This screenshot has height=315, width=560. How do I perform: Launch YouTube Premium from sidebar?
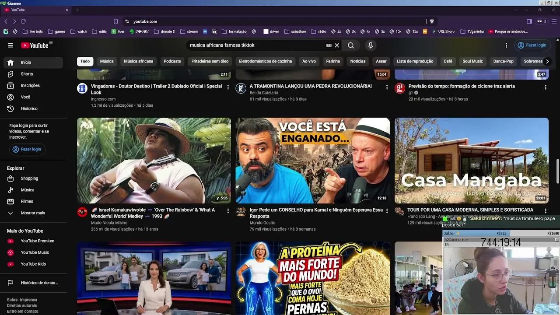pos(33,241)
